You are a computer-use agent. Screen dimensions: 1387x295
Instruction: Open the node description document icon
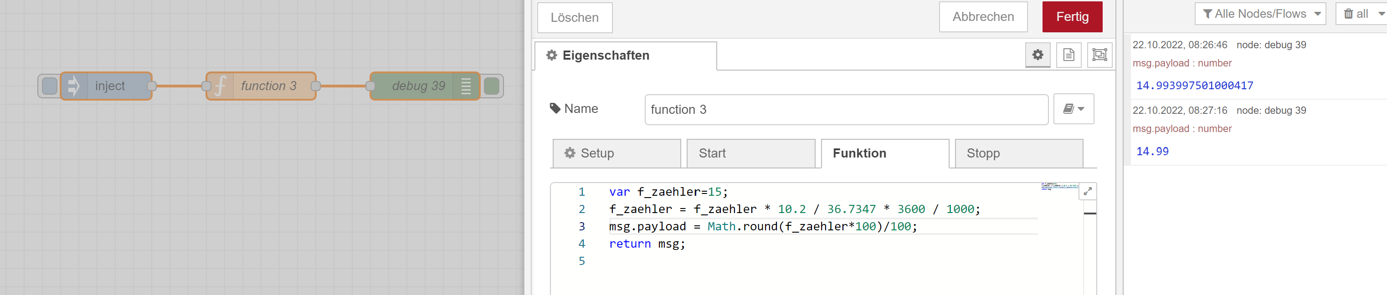point(1068,55)
